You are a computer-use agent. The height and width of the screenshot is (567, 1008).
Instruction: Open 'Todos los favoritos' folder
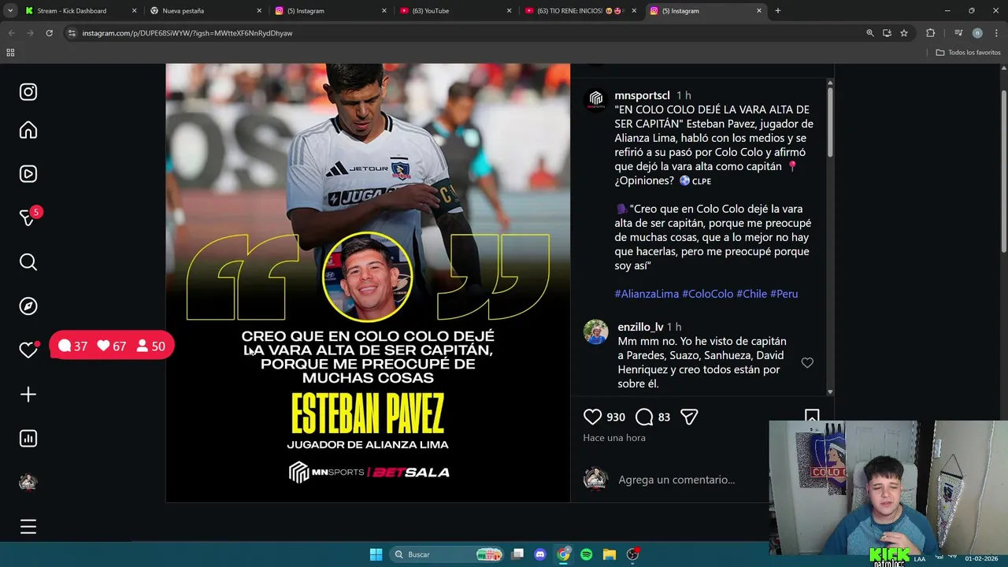968,53
